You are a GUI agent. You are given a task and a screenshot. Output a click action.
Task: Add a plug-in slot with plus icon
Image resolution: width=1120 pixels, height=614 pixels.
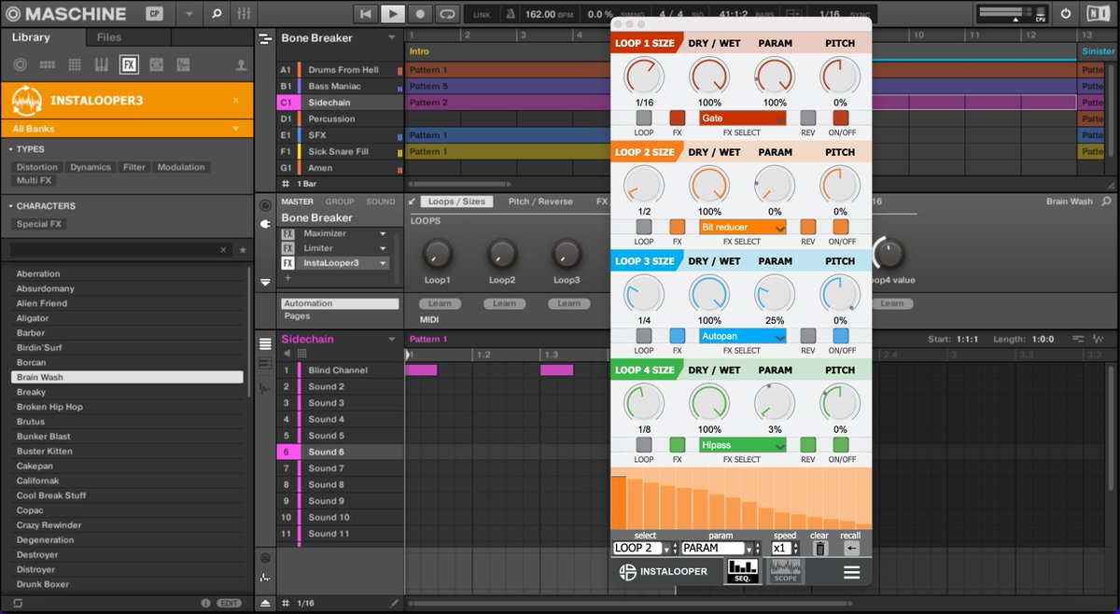pos(287,278)
